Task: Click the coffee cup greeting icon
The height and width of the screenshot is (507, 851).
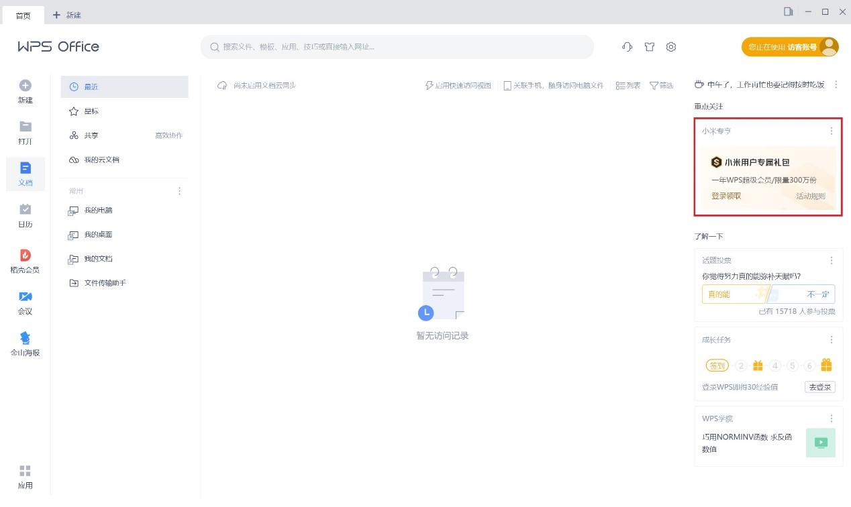Action: click(699, 84)
